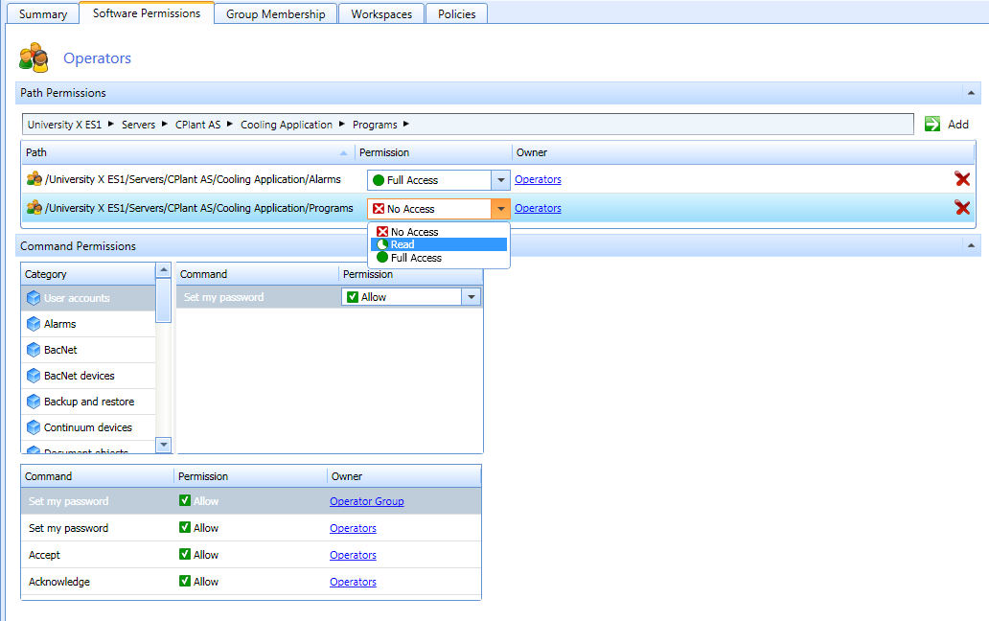Open the Operator Group owner link

pos(366,501)
